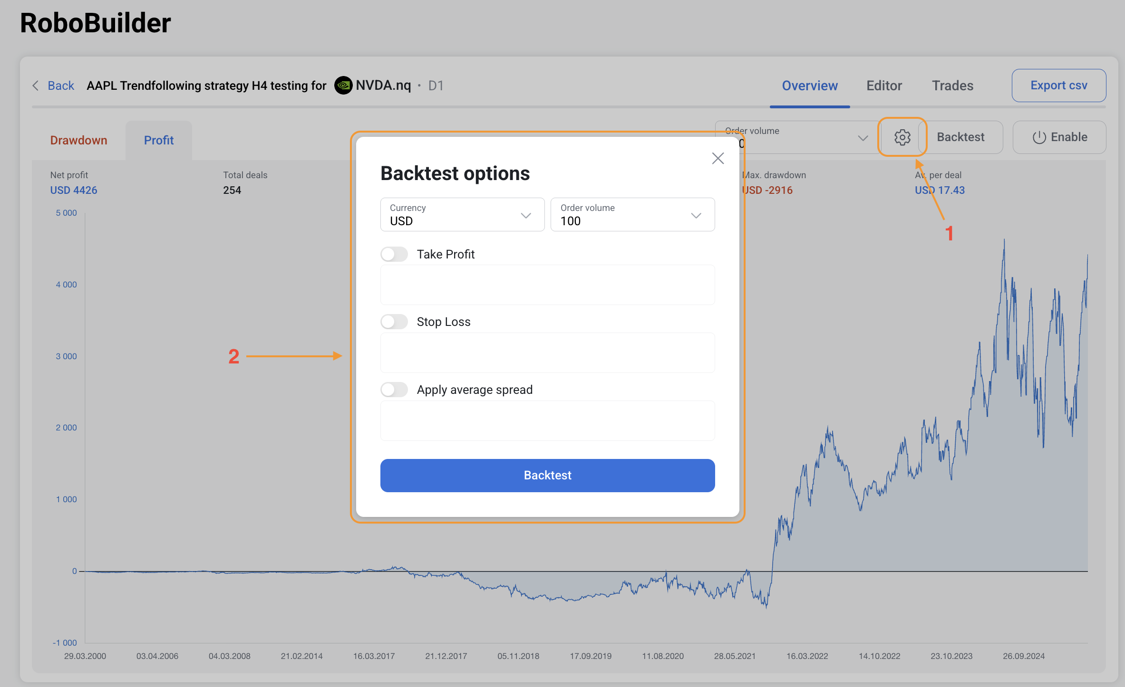Viewport: 1125px width, 687px height.
Task: Select the Drawdown chart tab
Action: pyautogui.click(x=78, y=140)
